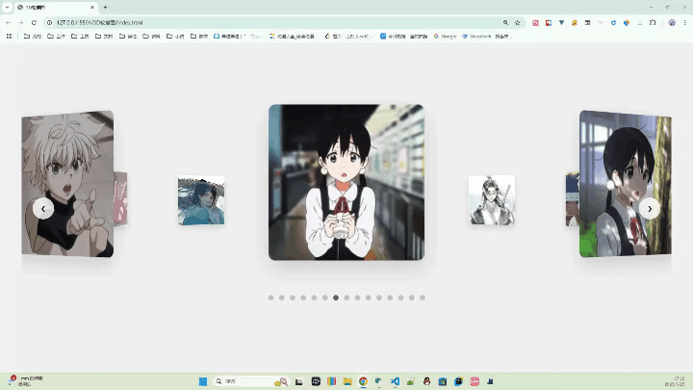693x390 pixels.
Task: Click the browser forward arrow
Action: [21, 22]
